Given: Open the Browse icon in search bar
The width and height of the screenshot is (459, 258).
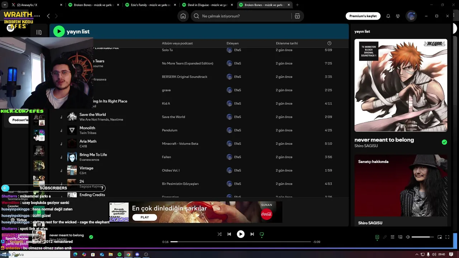Looking at the screenshot, I should tap(297, 16).
